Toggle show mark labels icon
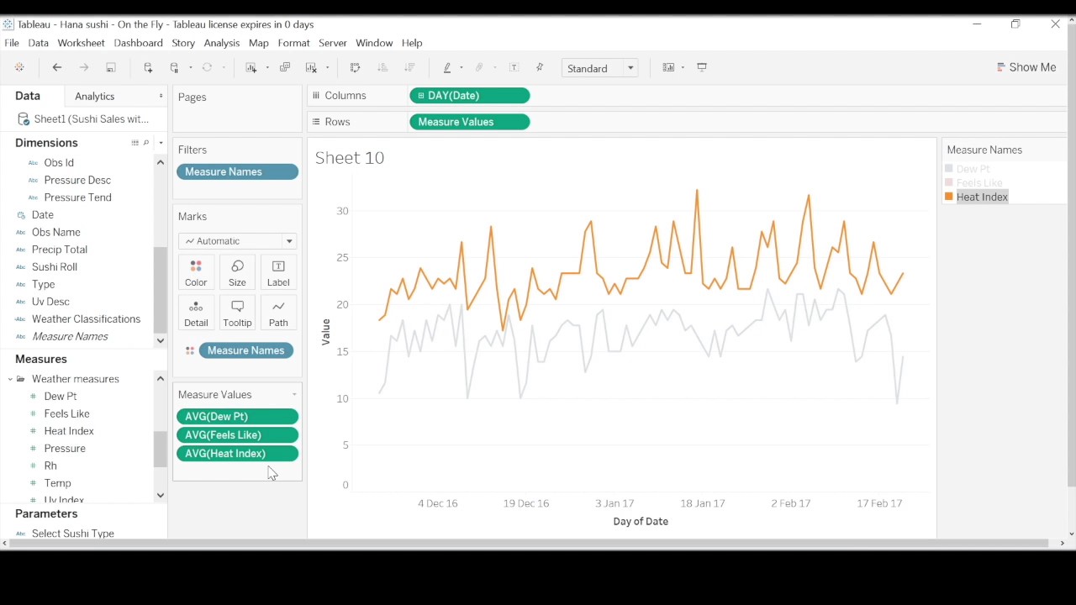 click(514, 68)
